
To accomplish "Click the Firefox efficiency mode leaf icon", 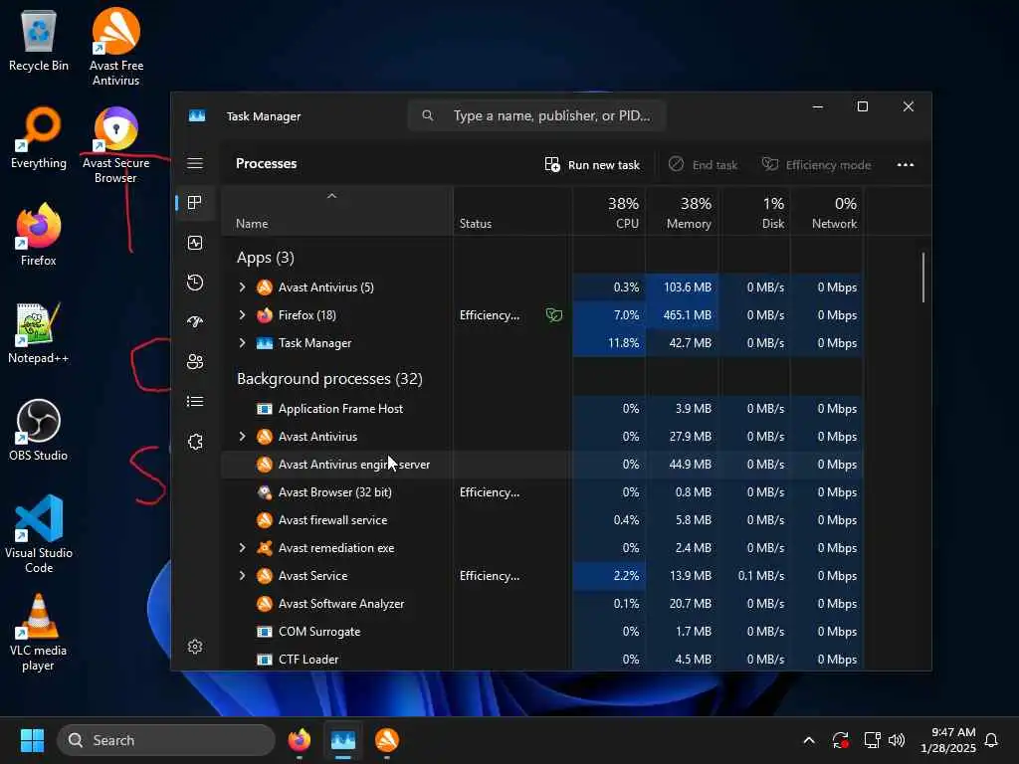I will 553,315.
